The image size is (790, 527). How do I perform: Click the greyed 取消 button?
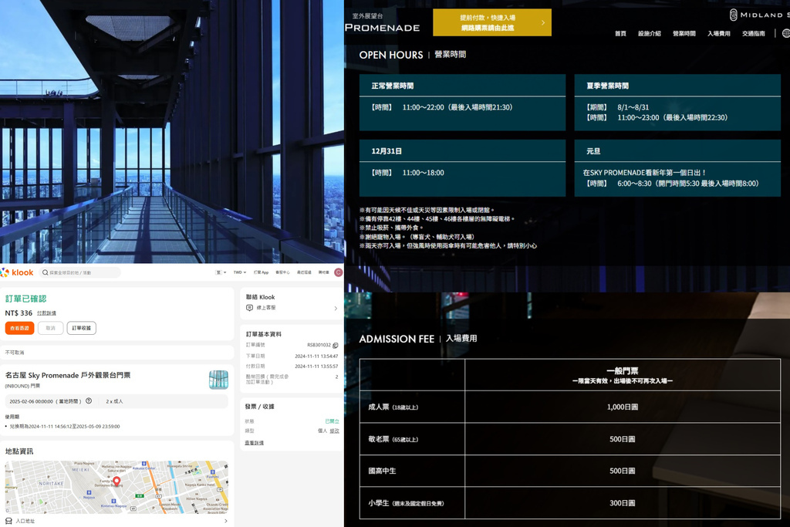50,328
